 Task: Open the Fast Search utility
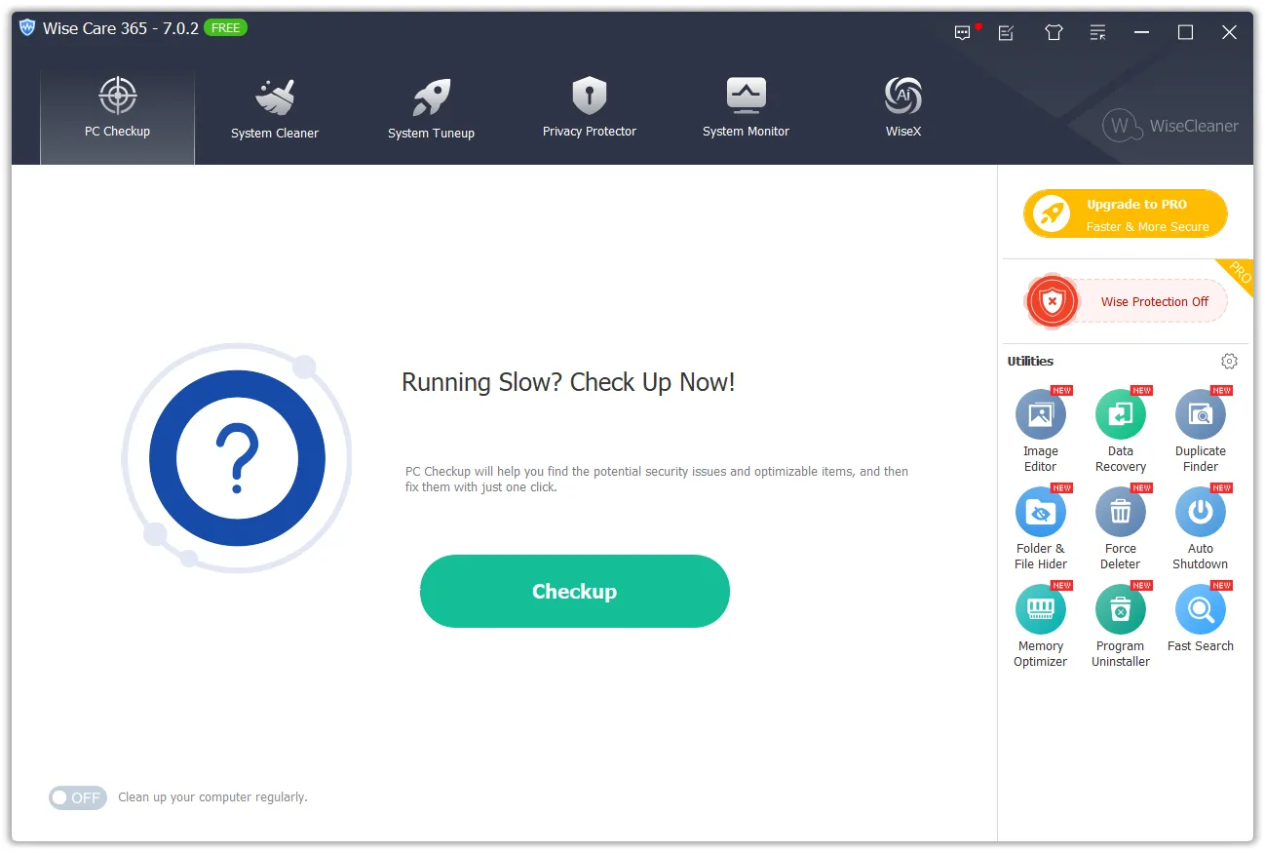click(x=1201, y=618)
